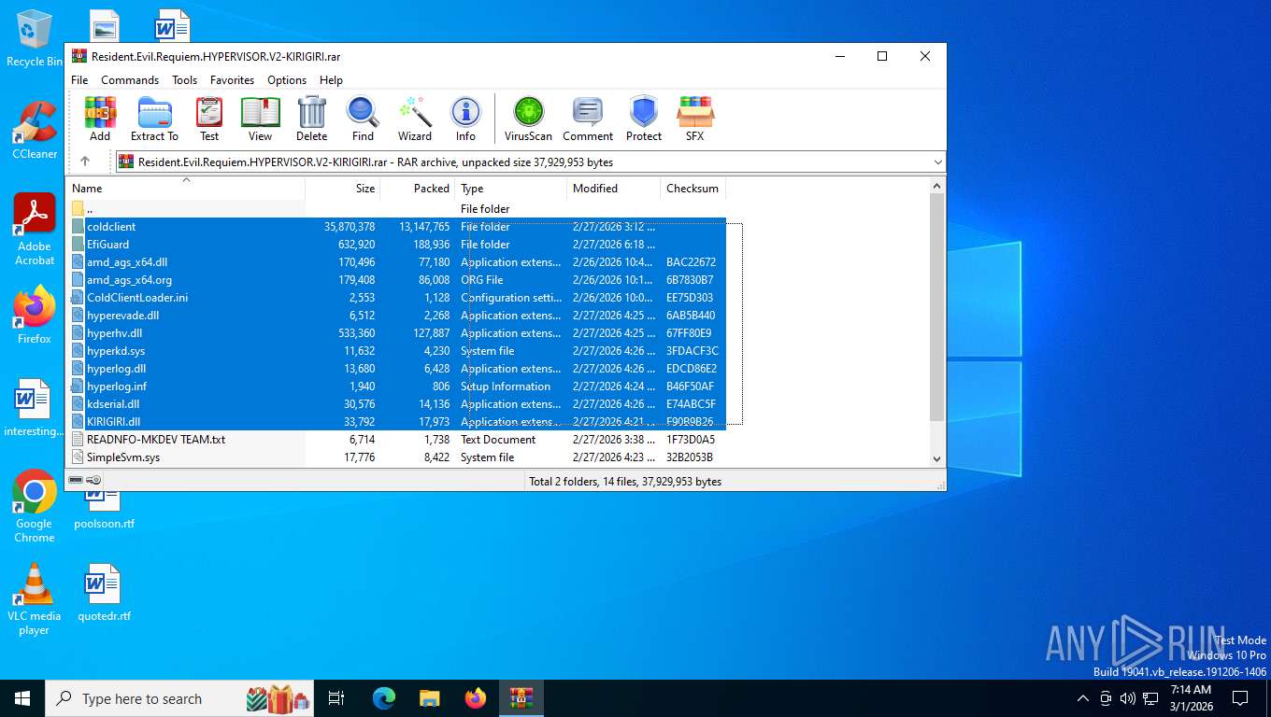Viewport: 1271px width, 717px height.
Task: Select hyperlog.dll file
Action: (395, 369)
